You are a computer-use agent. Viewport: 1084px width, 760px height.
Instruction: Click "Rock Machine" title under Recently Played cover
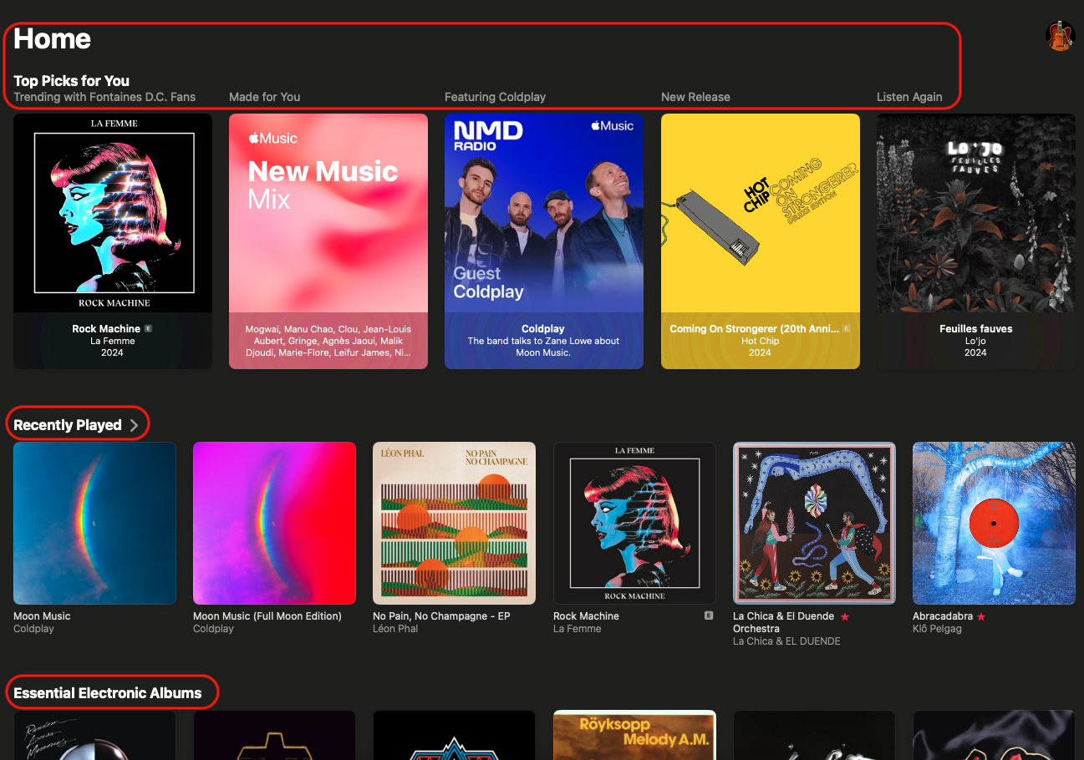click(586, 616)
